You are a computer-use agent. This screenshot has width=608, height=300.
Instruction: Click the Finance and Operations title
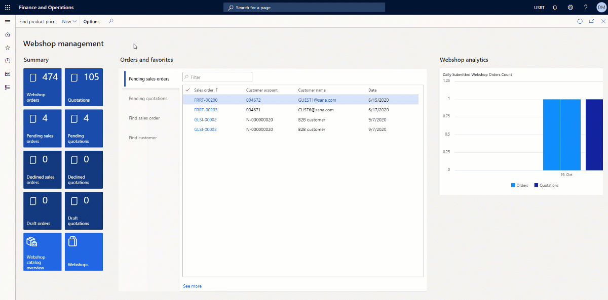point(46,8)
